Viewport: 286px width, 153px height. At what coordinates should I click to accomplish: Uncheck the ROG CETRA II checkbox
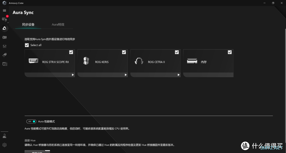pos(177,52)
